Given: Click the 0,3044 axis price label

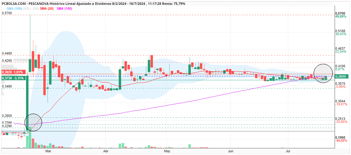Looking at the screenshot, I should tap(341, 101).
